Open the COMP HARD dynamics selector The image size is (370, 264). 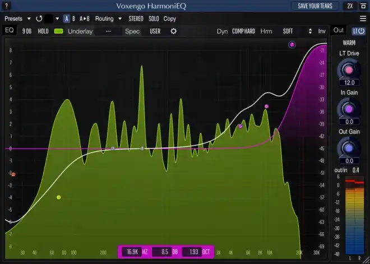pyautogui.click(x=243, y=31)
